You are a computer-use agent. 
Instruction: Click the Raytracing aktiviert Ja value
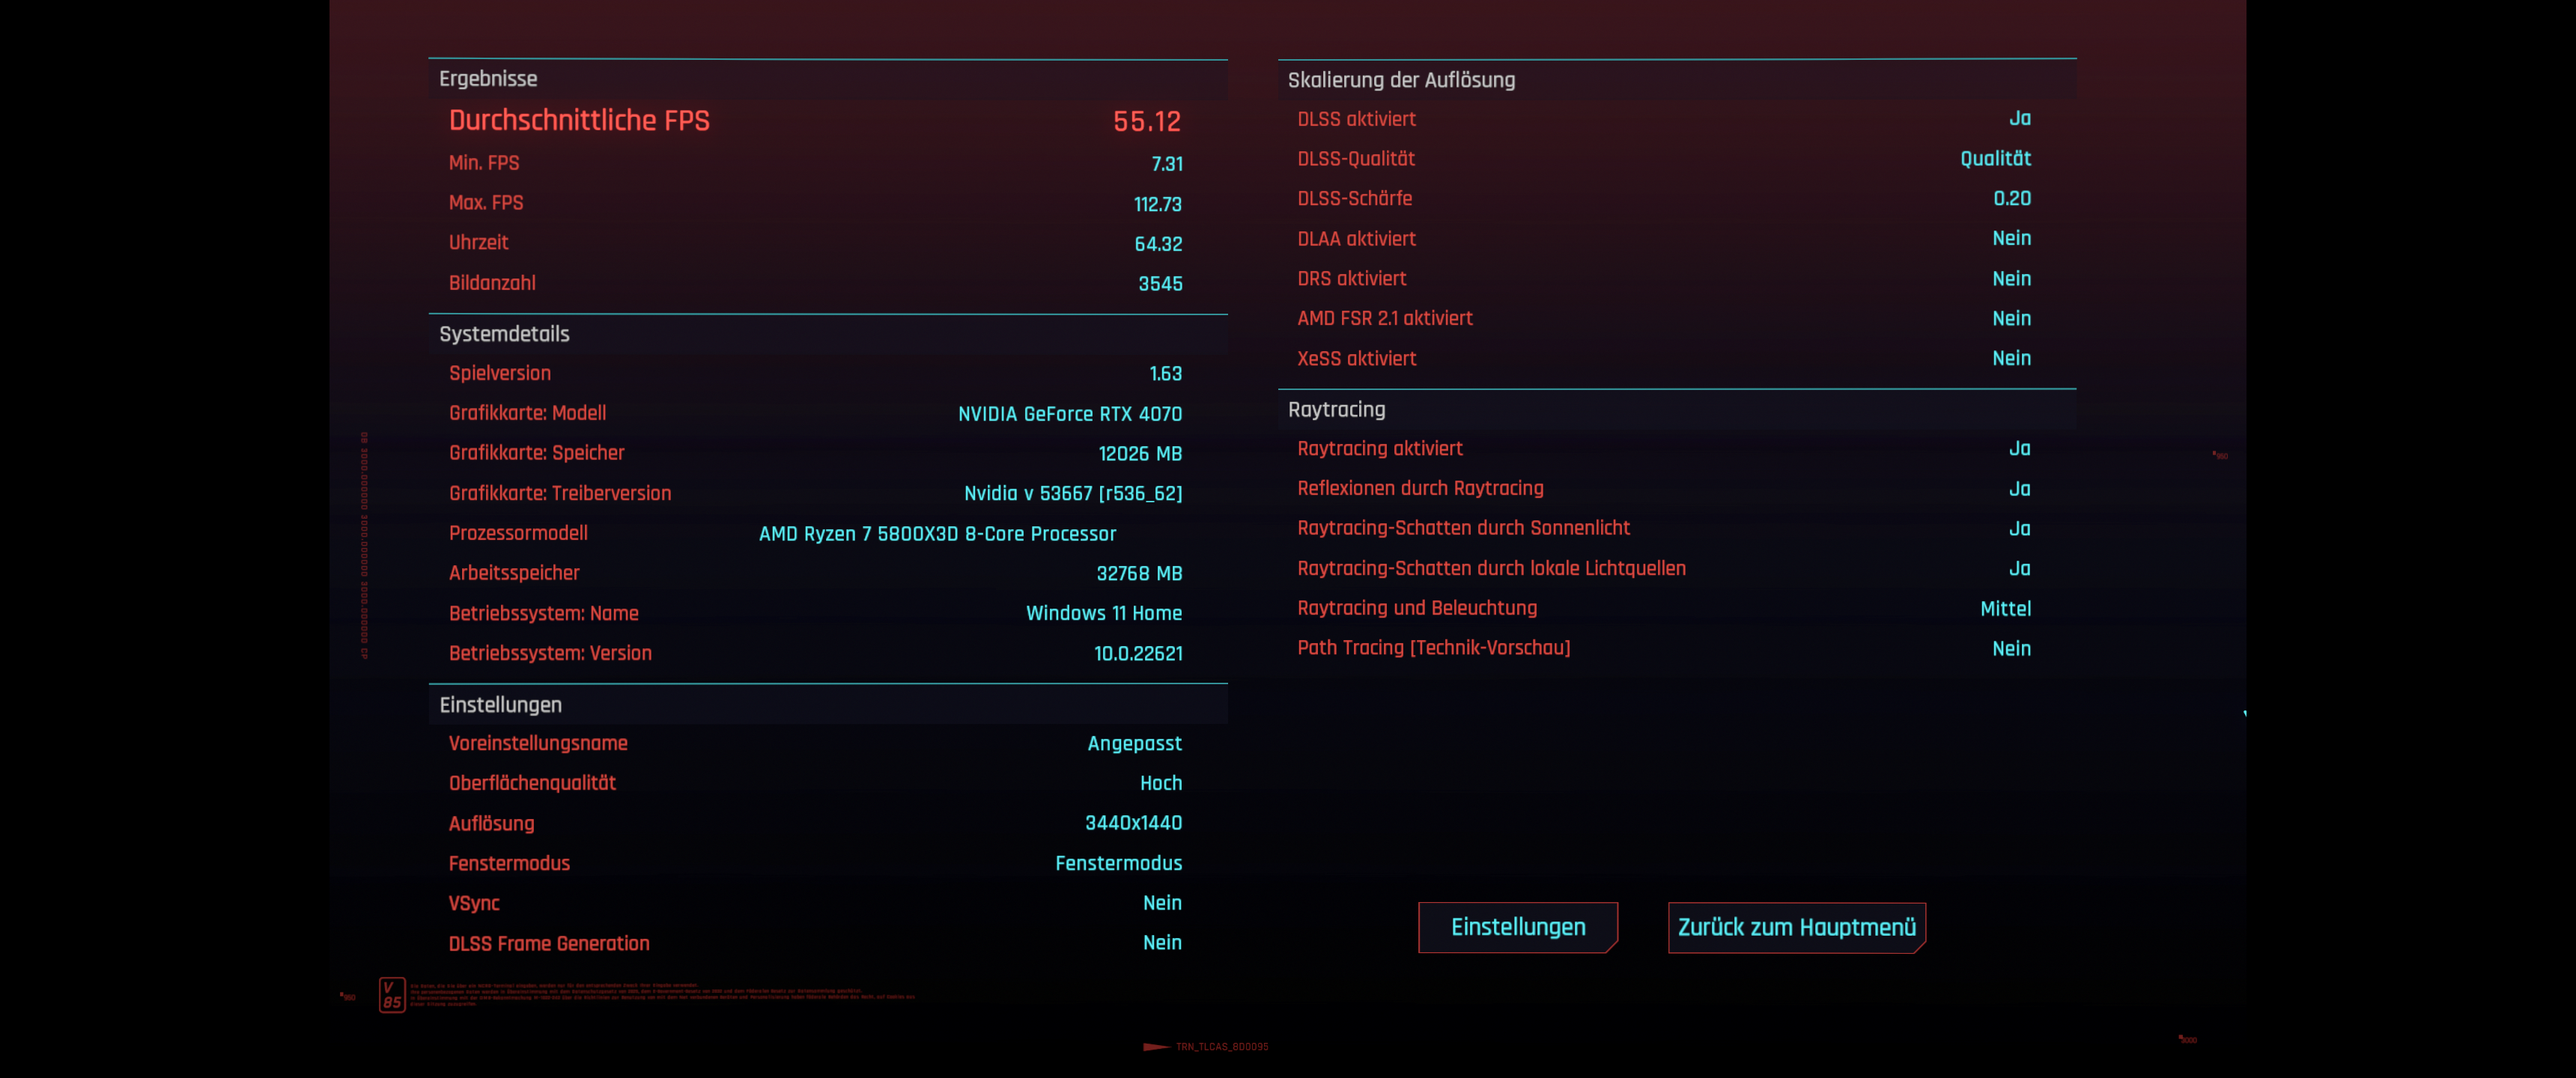[2019, 449]
